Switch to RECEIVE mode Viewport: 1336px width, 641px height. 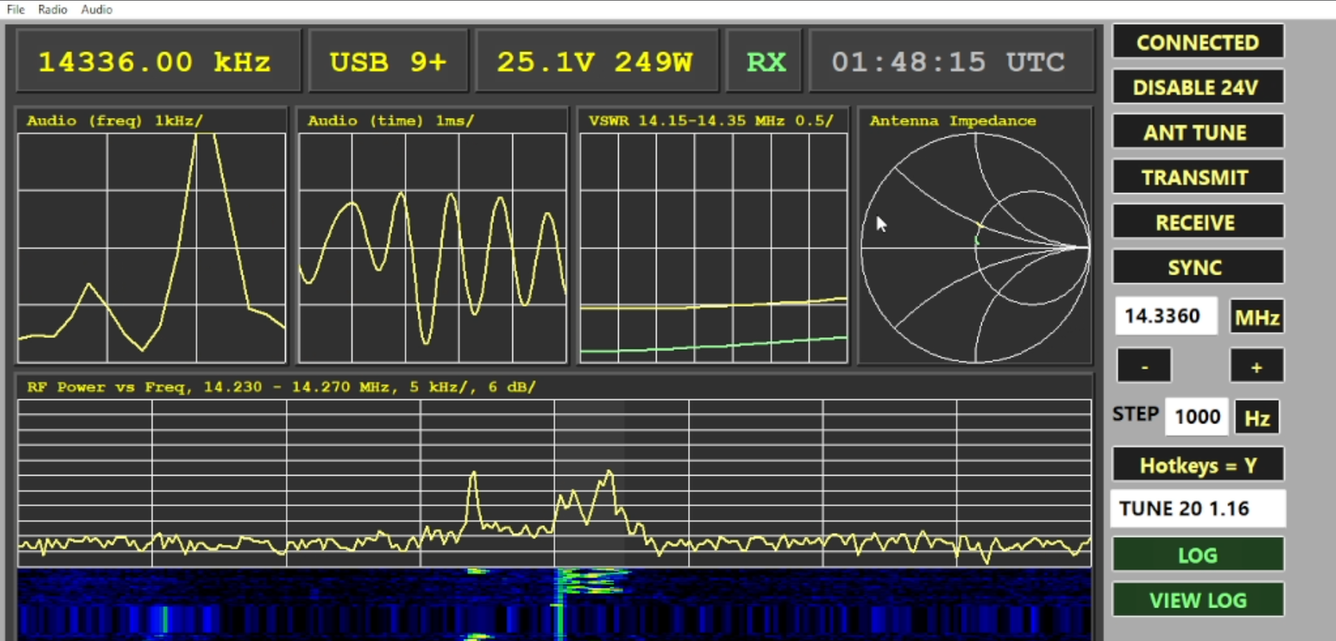point(1197,223)
